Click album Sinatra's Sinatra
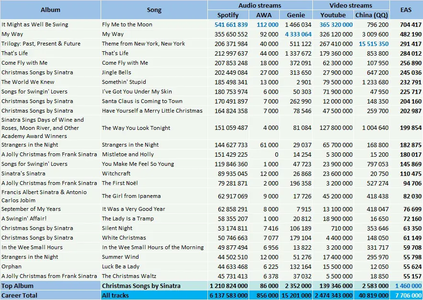The height and width of the screenshot is (300, 423). coord(23,173)
